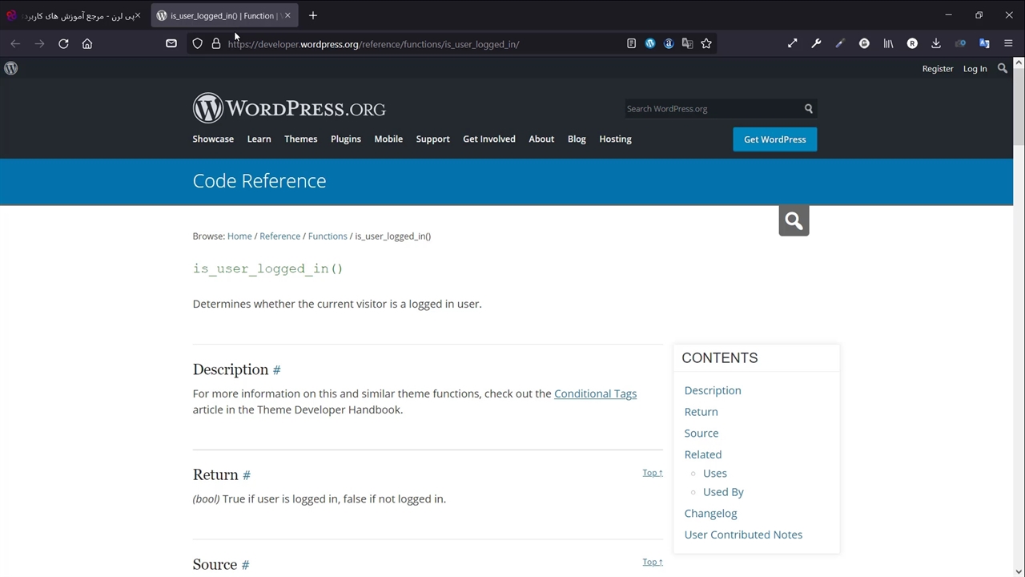
Task: Click magnifier icon in WordPress search box
Action: 808,109
